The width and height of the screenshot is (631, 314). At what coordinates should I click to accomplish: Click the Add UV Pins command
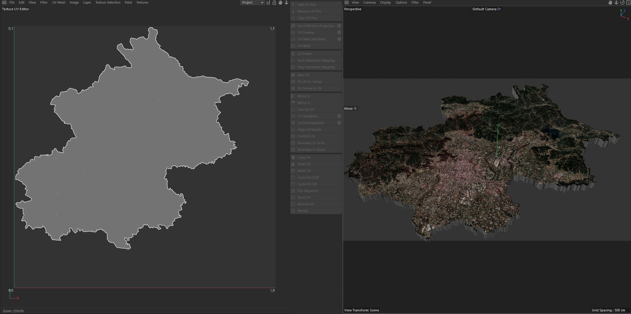[x=316, y=5]
